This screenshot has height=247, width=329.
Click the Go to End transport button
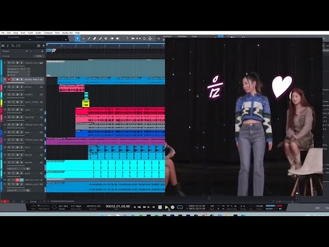[x=149, y=207]
